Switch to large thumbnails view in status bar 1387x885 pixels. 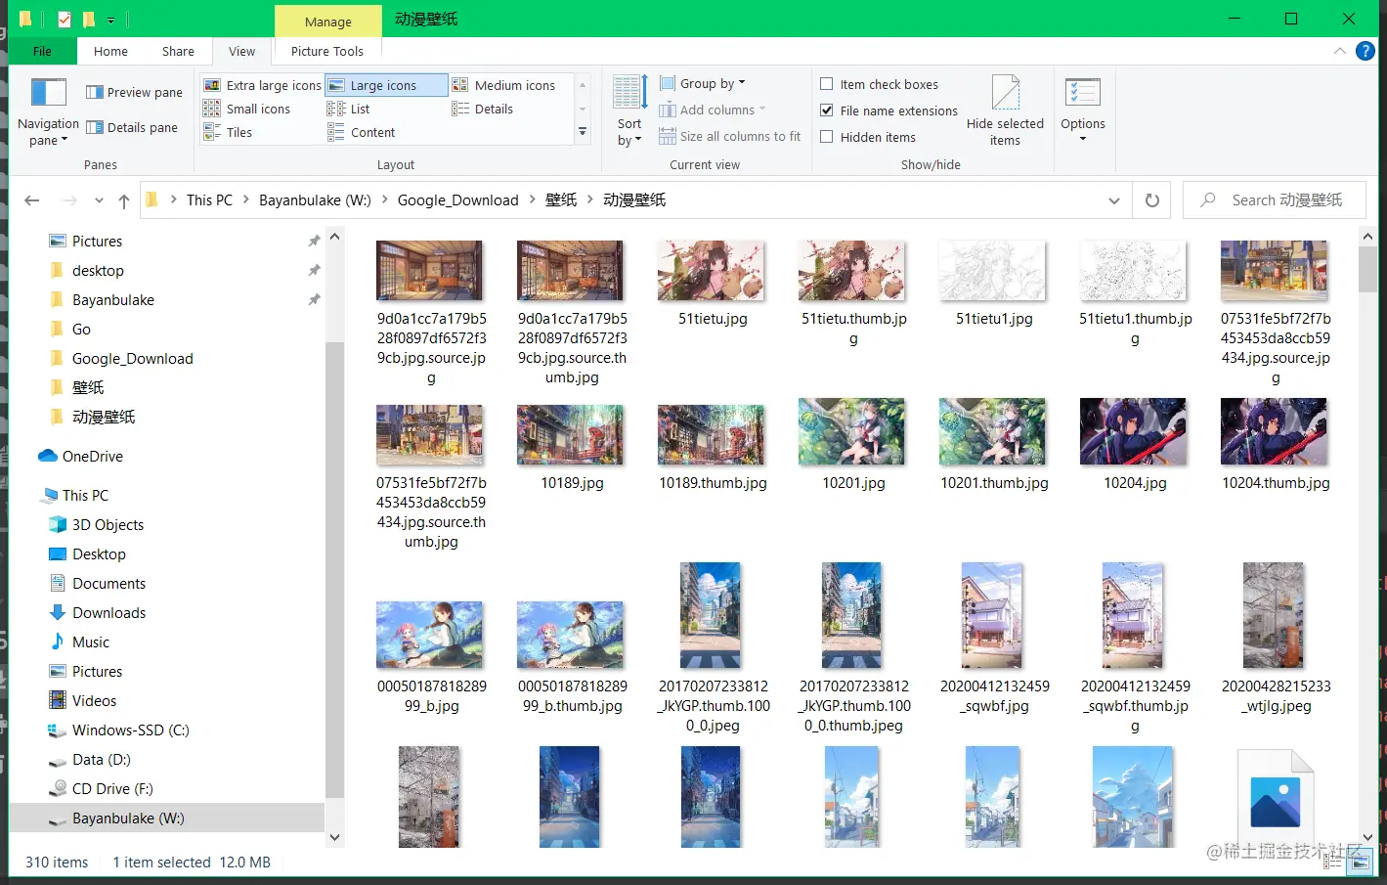pyautogui.click(x=1360, y=863)
